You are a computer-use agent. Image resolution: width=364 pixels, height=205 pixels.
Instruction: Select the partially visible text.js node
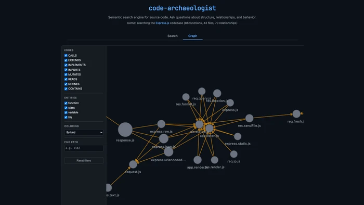tap(109, 188)
